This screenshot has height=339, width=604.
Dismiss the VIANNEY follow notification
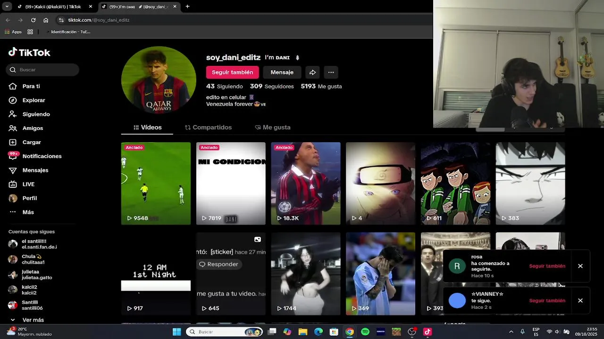580,300
